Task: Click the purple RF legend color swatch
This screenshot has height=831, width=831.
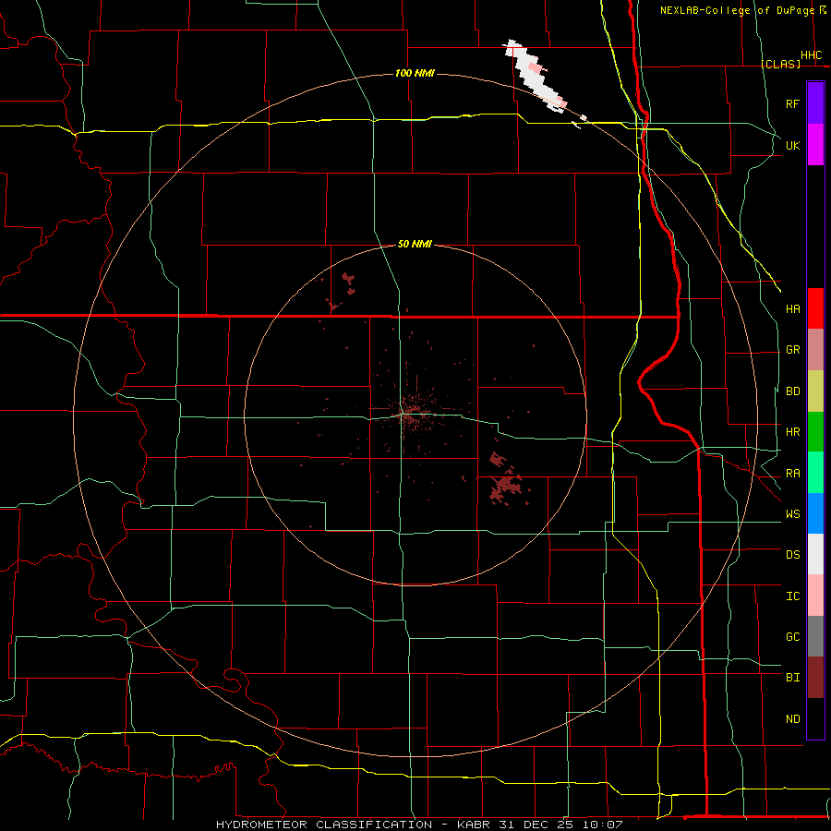Action: (x=815, y=103)
